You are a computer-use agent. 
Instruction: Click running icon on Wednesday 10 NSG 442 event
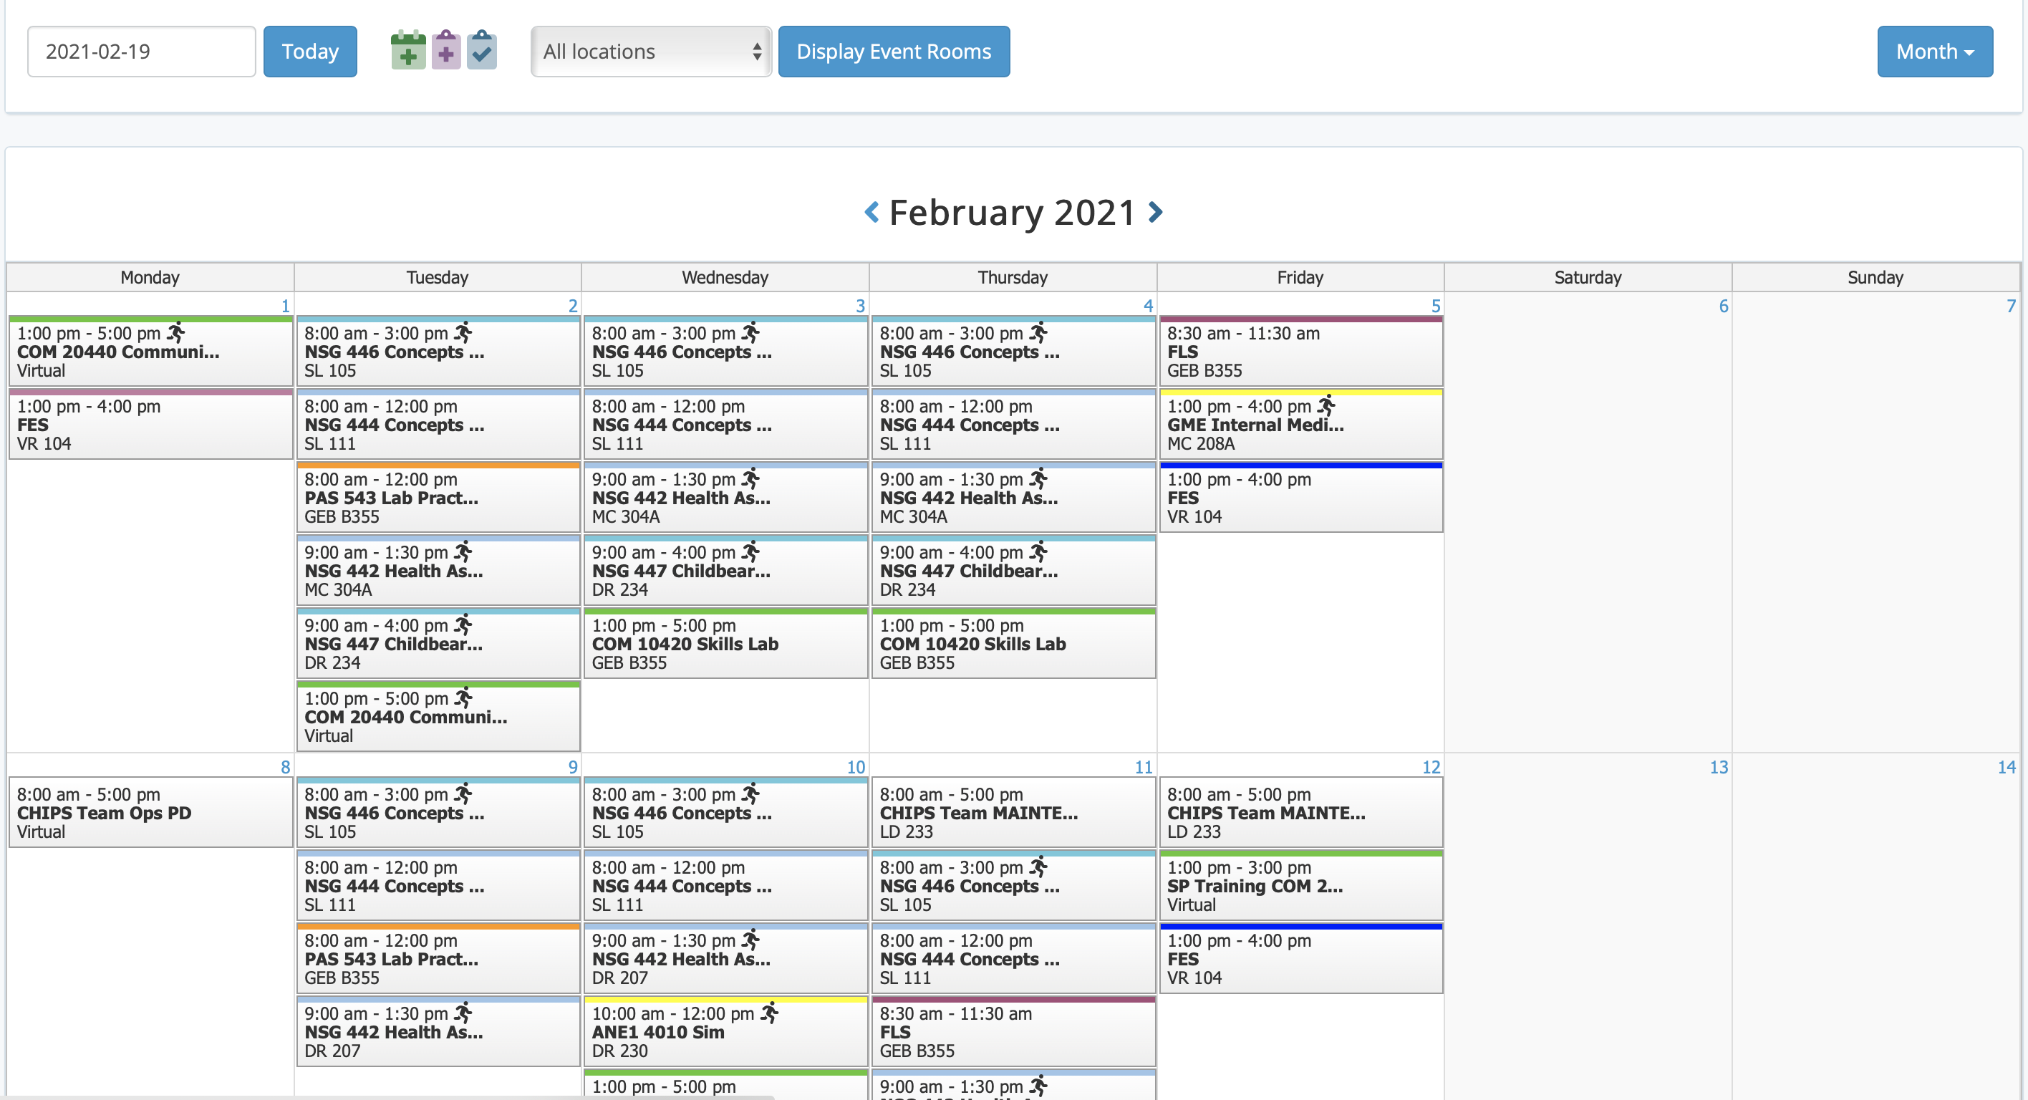click(750, 940)
